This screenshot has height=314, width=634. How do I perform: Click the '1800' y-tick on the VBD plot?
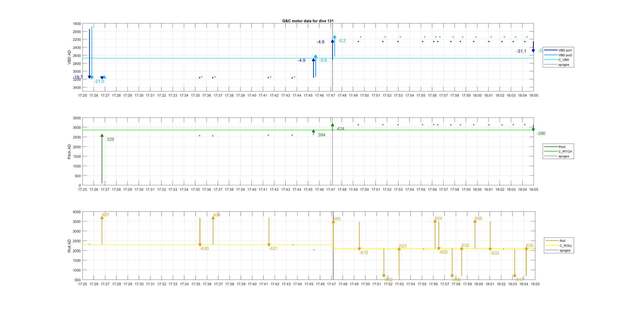tap(77, 24)
